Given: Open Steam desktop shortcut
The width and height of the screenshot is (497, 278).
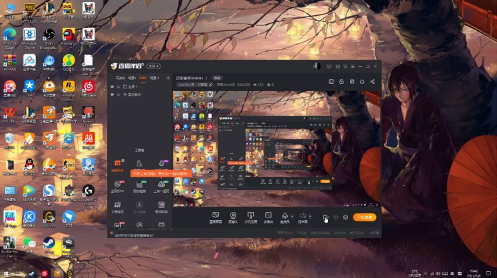Looking at the screenshot, I should (49, 245).
